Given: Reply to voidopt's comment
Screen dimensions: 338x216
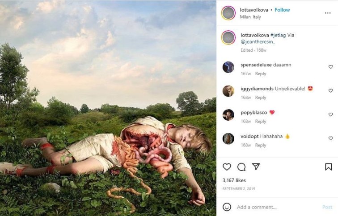Looking at the screenshot, I should point(260,145).
